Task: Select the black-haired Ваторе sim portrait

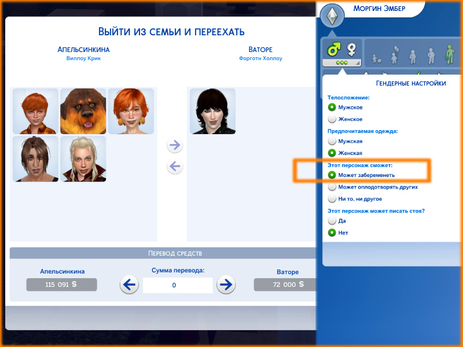Action: [212, 111]
